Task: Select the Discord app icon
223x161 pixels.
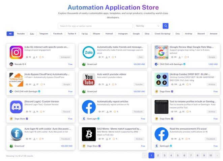Action: [16, 107]
